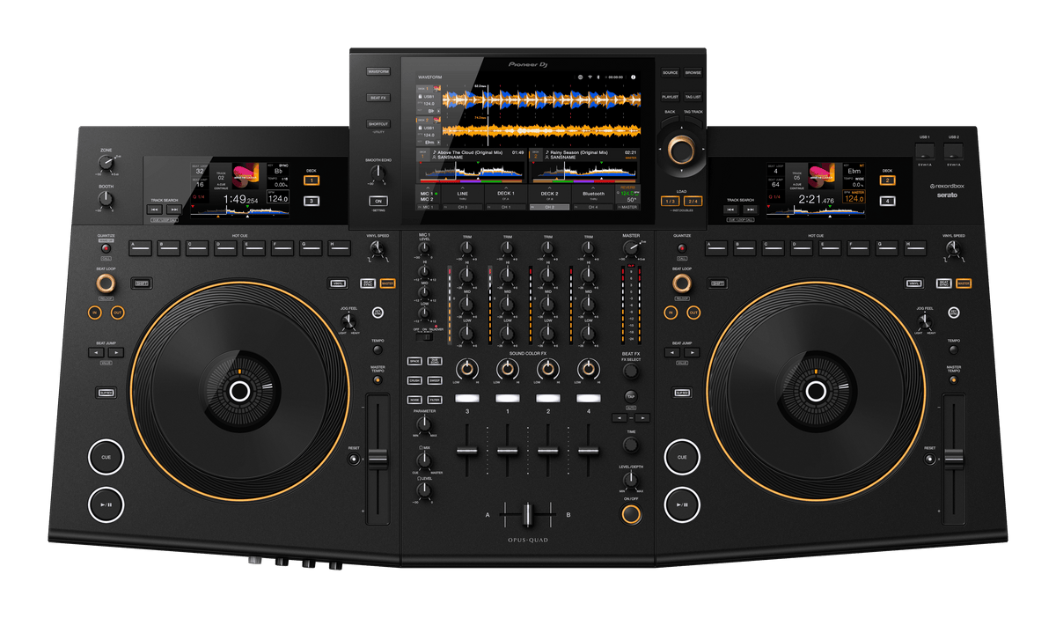Tap the Wi-Fi icon on the touchscreen header
This screenshot has width=1056, height=618.
(x=590, y=77)
